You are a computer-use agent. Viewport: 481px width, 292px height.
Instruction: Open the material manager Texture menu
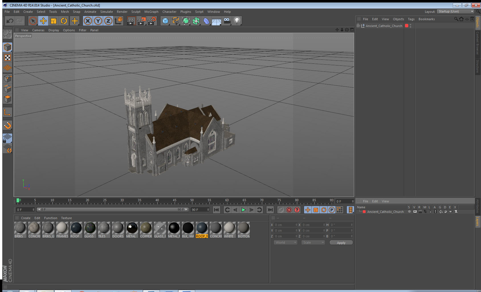click(x=66, y=218)
